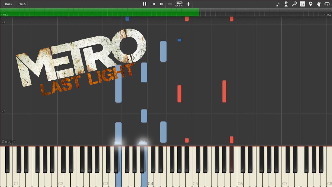Click the measure number 42 label

click(3, 111)
